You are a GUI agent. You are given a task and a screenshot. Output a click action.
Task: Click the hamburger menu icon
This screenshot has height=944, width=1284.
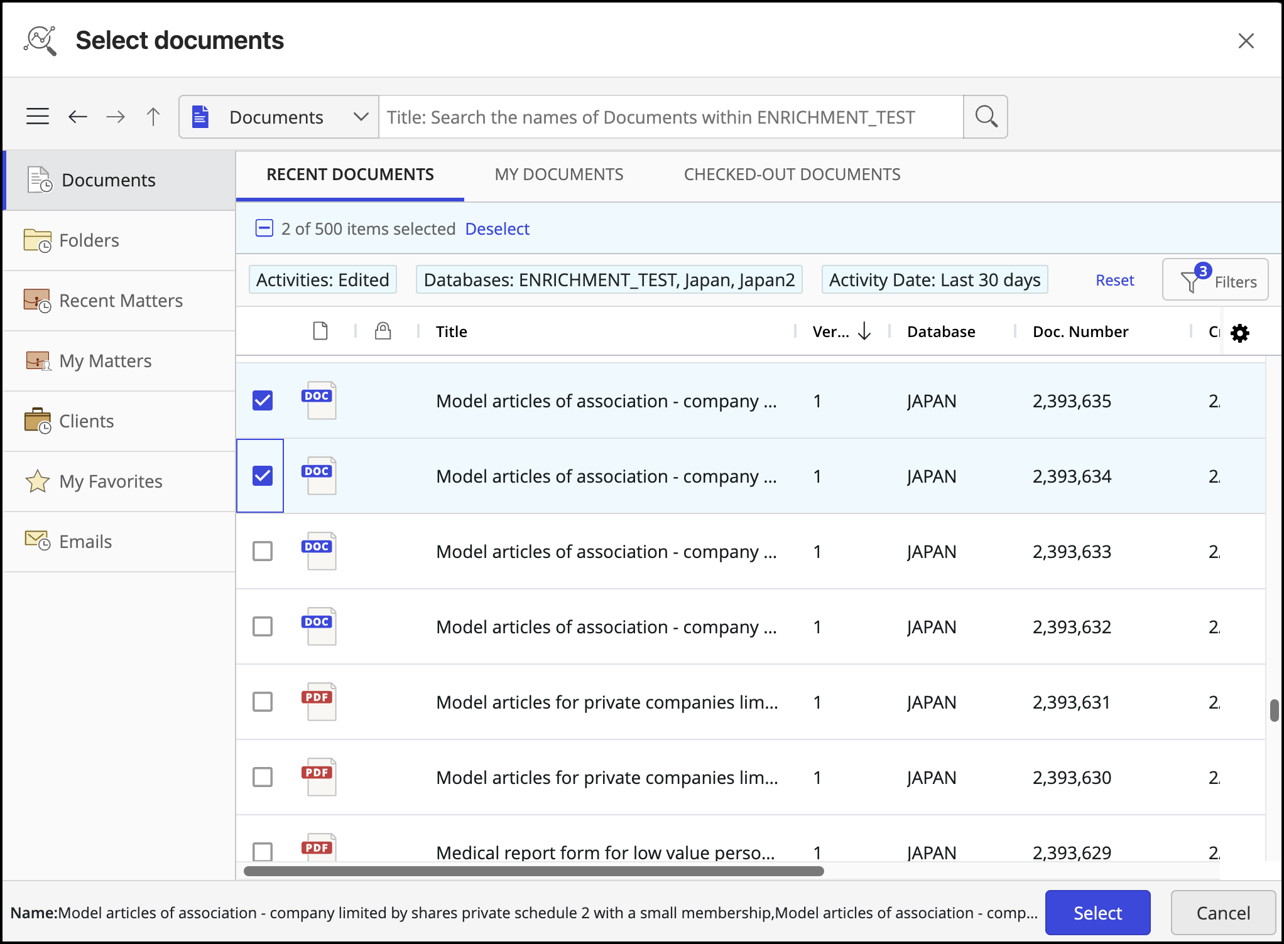tap(38, 117)
